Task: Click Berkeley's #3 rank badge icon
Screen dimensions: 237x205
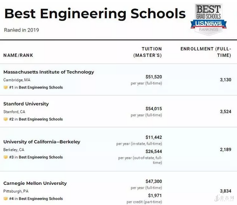Action: pyautogui.click(x=6, y=157)
